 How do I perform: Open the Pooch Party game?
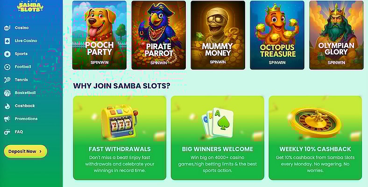click(x=99, y=35)
